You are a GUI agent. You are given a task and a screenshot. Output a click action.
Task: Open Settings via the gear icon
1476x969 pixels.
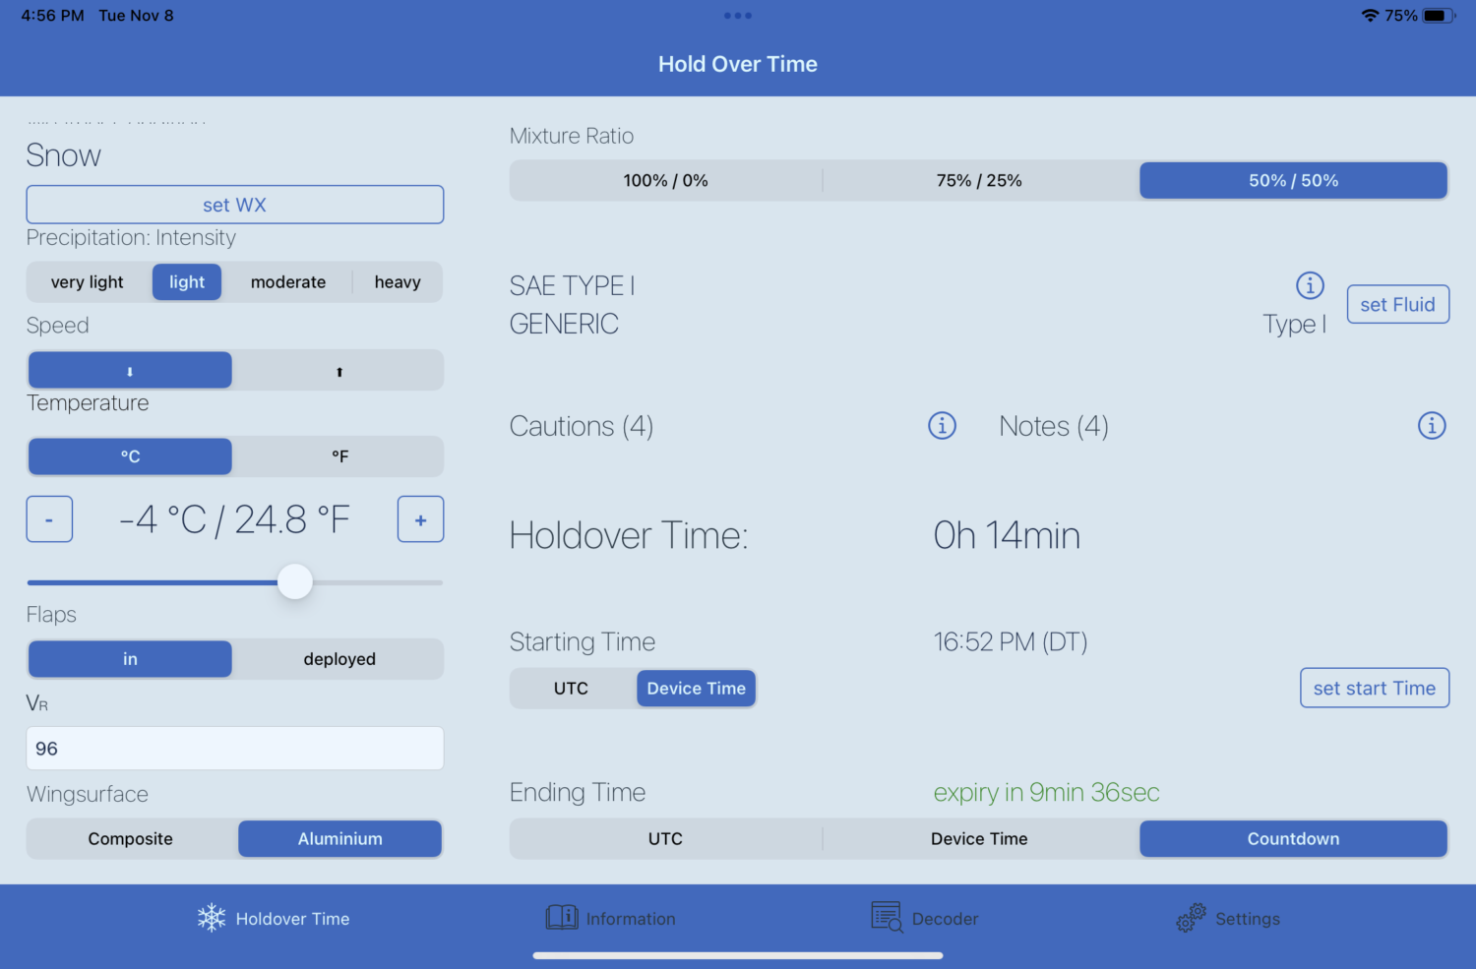tap(1227, 918)
